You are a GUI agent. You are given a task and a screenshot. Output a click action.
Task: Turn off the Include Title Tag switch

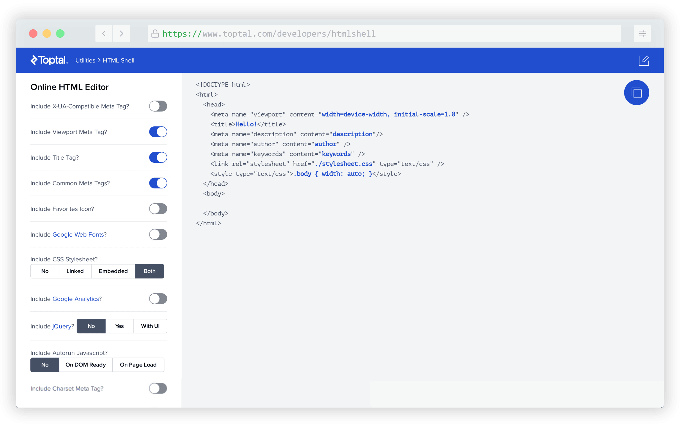(158, 157)
